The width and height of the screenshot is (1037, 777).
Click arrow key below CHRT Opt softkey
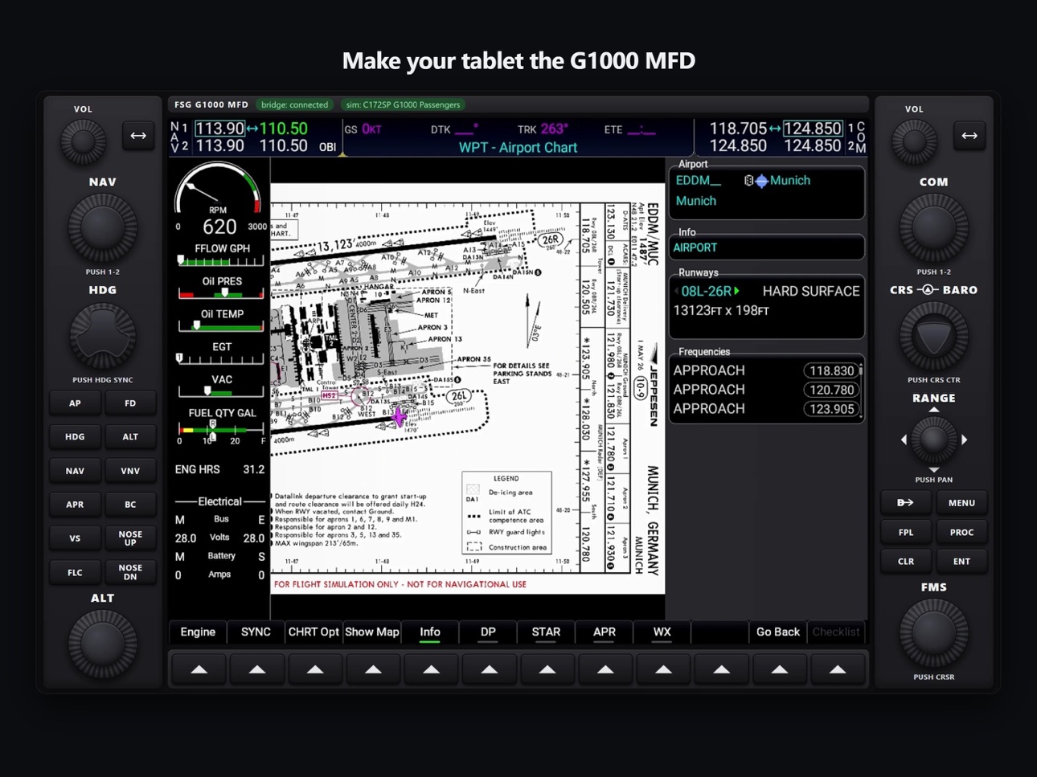[x=315, y=669]
